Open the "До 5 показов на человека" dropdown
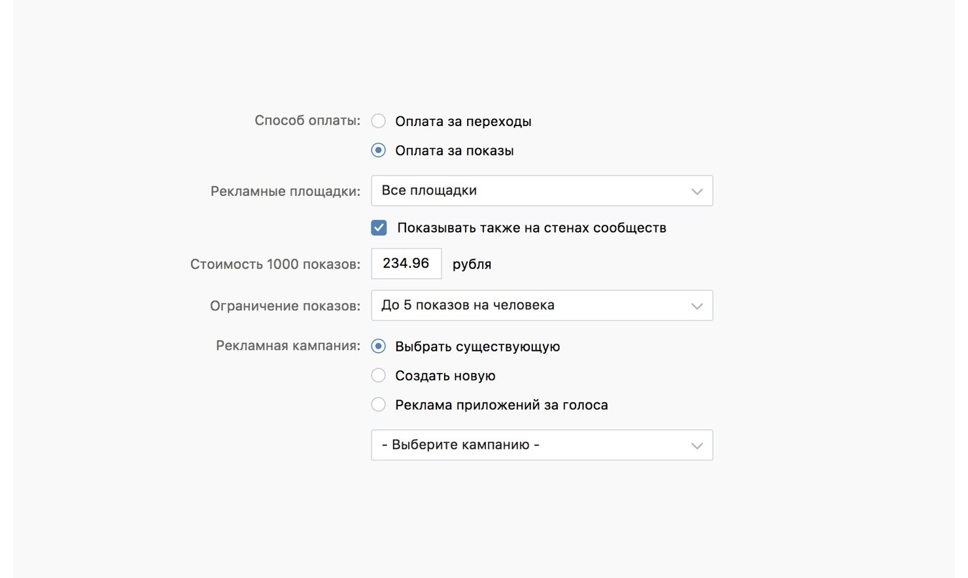 click(x=541, y=306)
